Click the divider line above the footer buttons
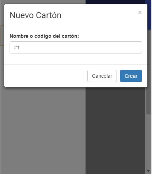The image size is (152, 174). point(76,65)
